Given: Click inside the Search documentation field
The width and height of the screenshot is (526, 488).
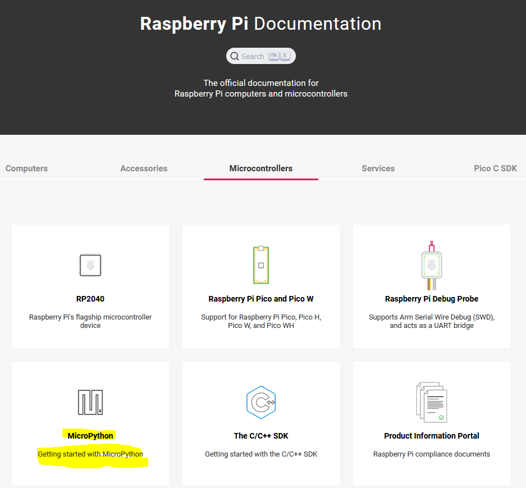Looking at the screenshot, I should tap(260, 56).
